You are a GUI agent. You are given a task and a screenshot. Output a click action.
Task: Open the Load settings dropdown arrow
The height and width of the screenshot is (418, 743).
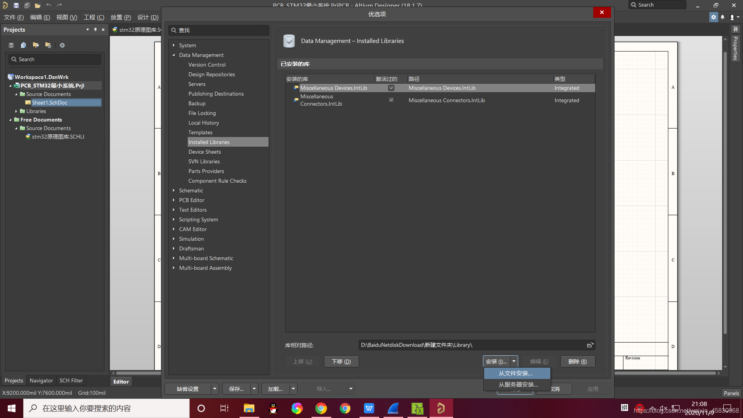click(293, 389)
